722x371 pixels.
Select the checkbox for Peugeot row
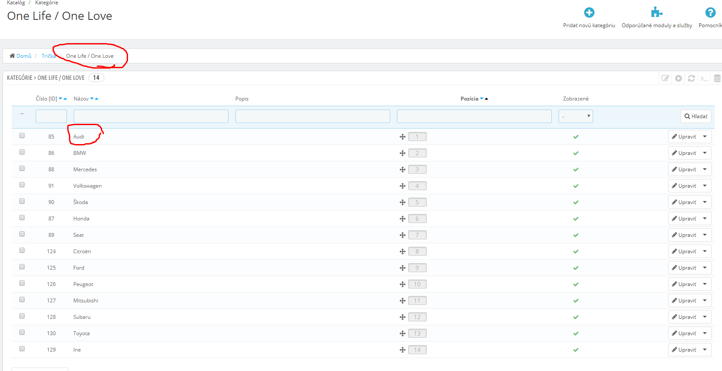pos(22,283)
